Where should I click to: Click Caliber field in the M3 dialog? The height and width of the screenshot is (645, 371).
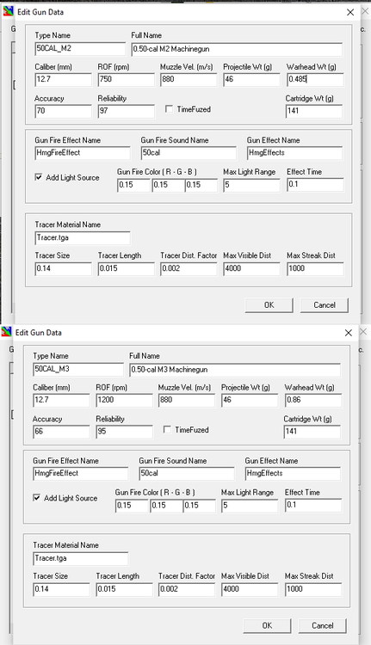(61, 400)
